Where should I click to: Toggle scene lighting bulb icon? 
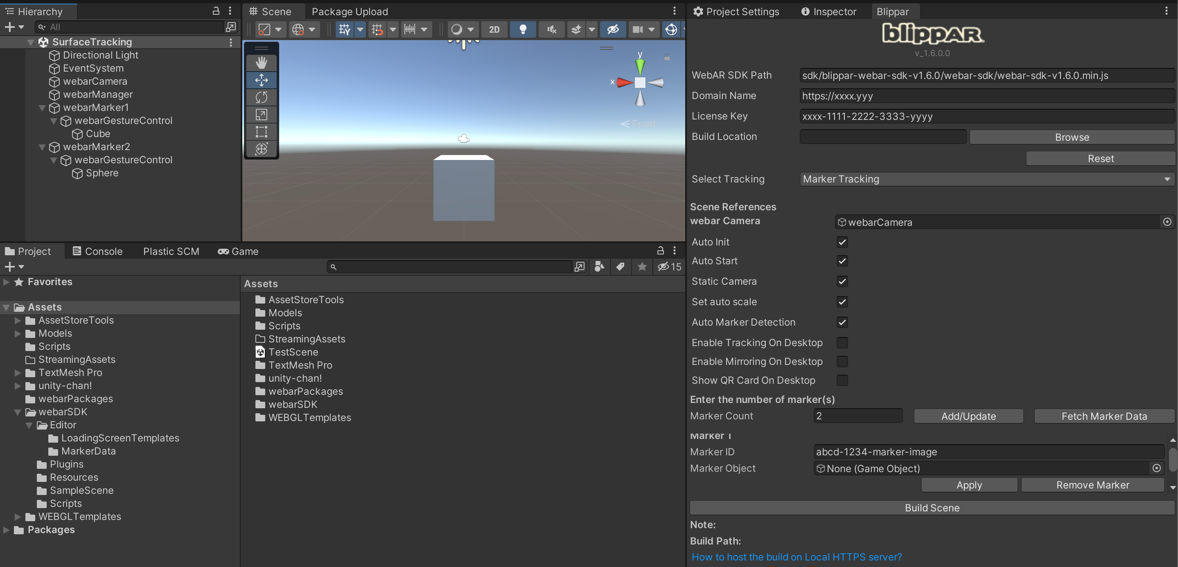click(523, 30)
